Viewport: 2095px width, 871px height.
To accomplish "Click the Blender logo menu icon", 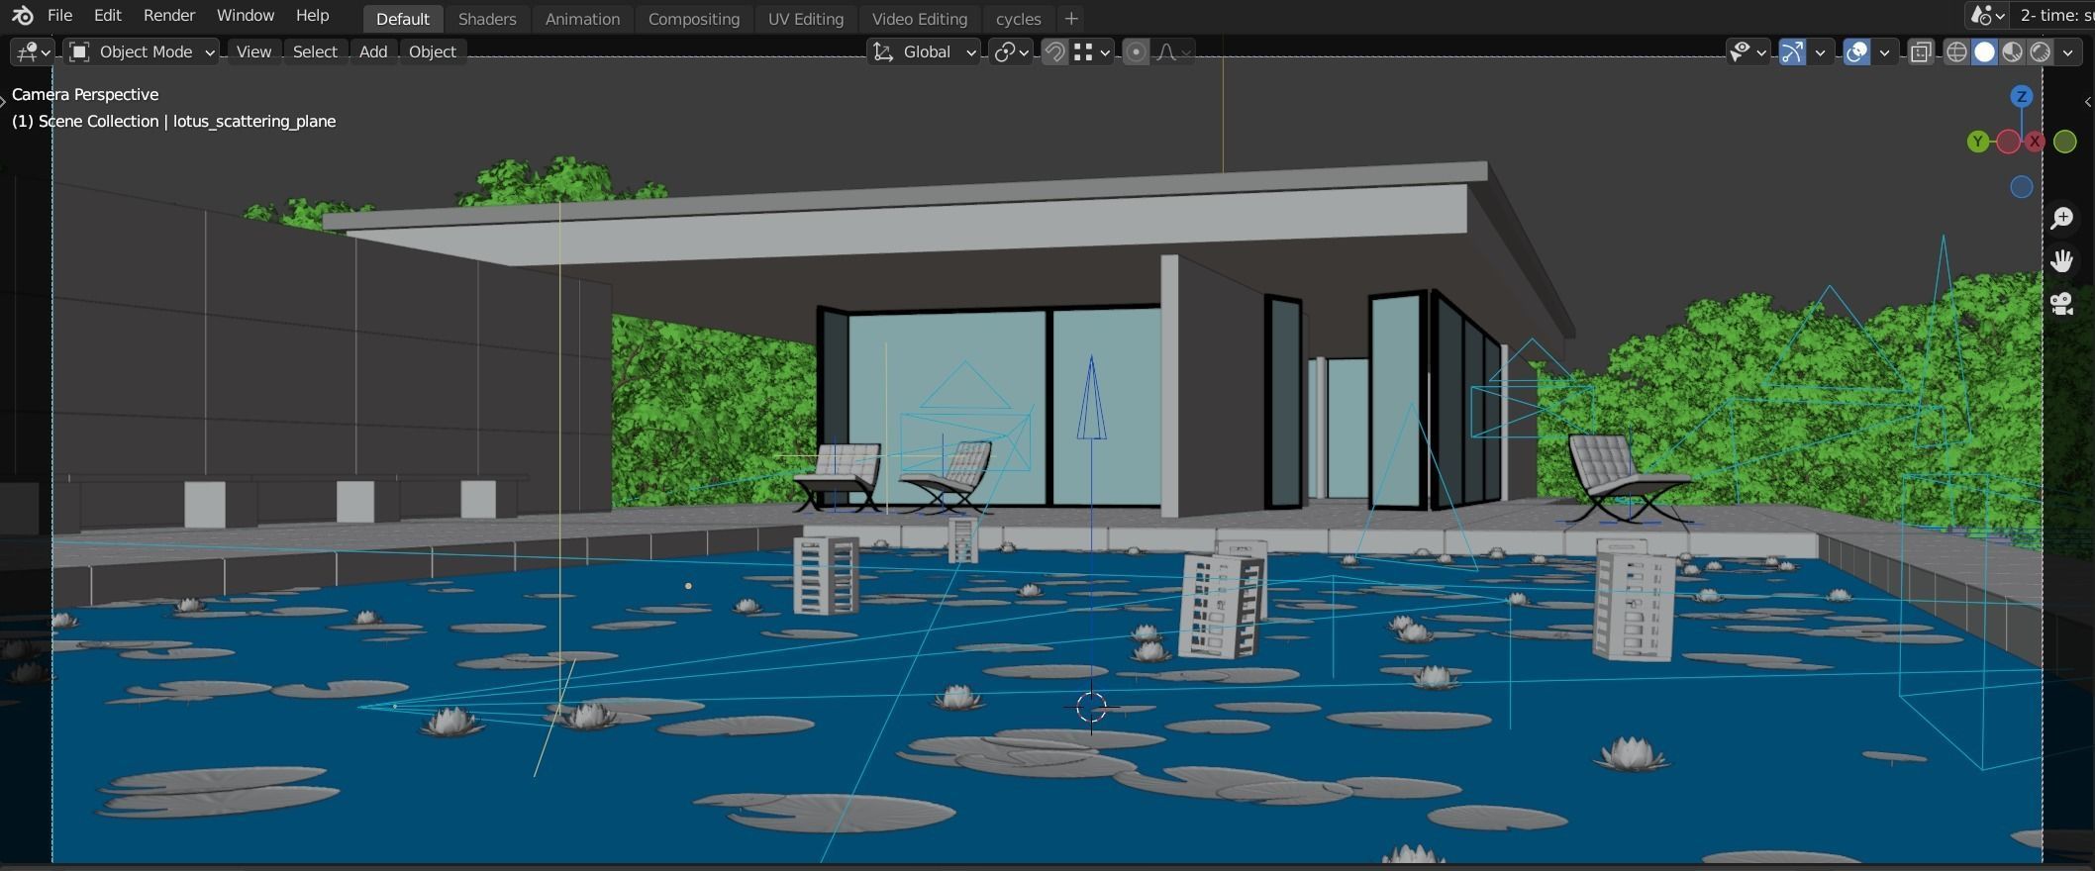I will pyautogui.click(x=22, y=16).
